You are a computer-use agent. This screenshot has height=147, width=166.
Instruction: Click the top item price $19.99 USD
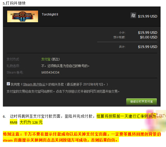click(x=147, y=16)
